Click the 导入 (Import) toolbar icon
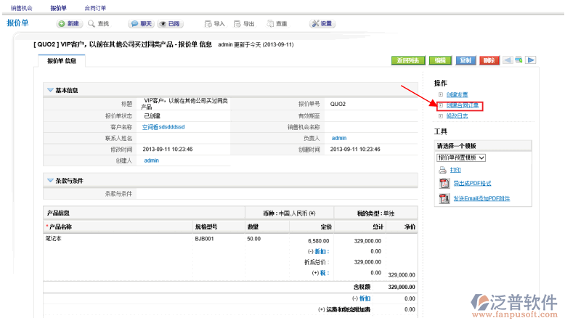Viewport: 565px width, 326px height. [x=214, y=24]
